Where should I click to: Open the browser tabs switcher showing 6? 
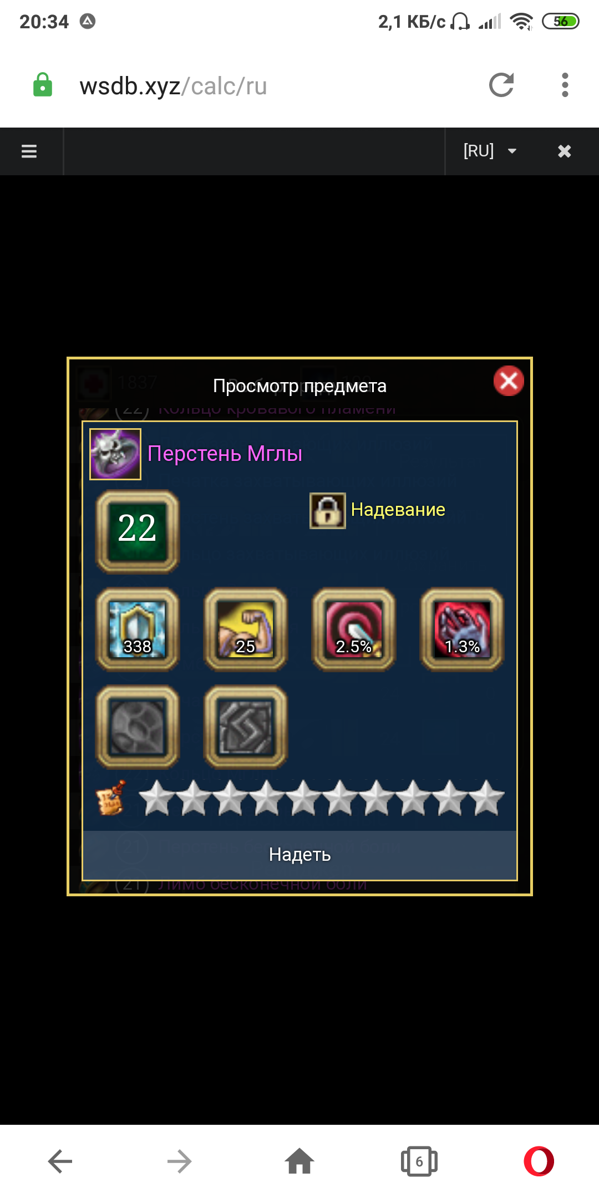point(419,1161)
